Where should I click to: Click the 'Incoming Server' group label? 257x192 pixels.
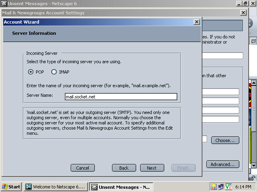tap(42, 53)
